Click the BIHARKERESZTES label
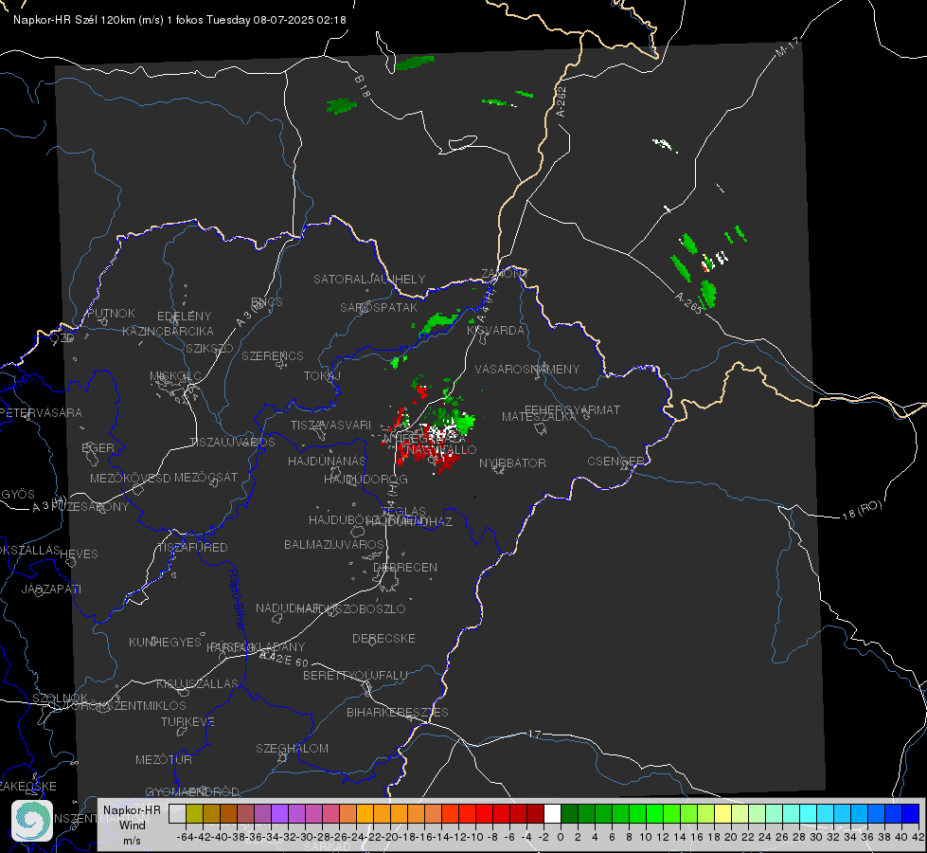 (x=398, y=712)
